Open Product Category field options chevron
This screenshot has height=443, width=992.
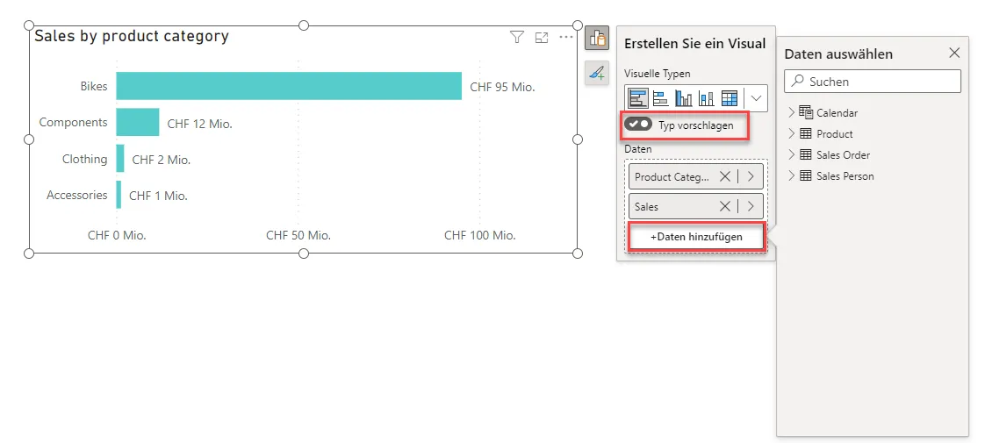751,177
